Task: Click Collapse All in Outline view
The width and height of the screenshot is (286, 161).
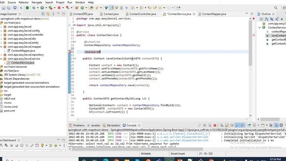Action: 261,19
